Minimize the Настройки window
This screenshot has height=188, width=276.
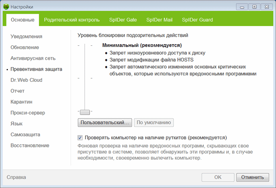(242, 7)
